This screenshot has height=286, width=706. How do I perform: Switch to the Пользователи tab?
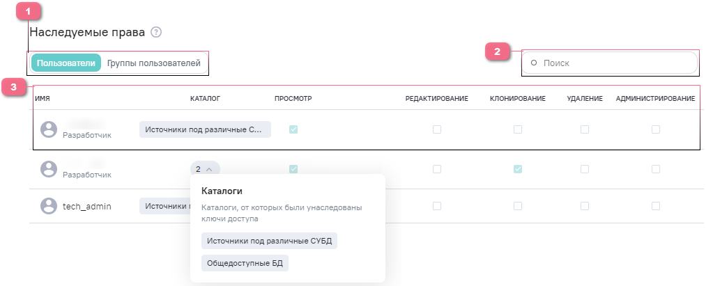point(66,63)
